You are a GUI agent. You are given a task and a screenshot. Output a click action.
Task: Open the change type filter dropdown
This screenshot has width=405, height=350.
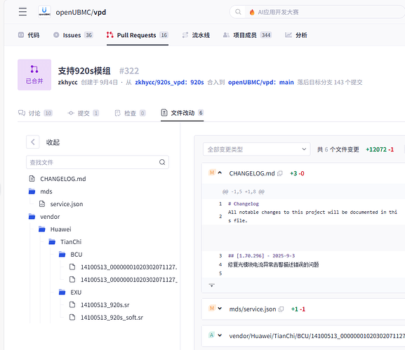256,149
